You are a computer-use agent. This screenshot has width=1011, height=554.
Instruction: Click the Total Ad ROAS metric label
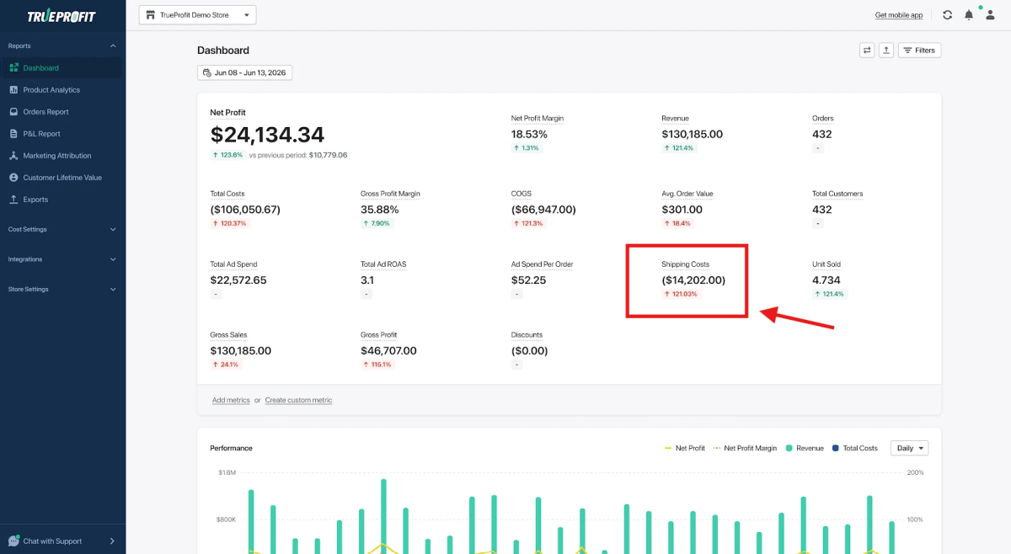383,264
